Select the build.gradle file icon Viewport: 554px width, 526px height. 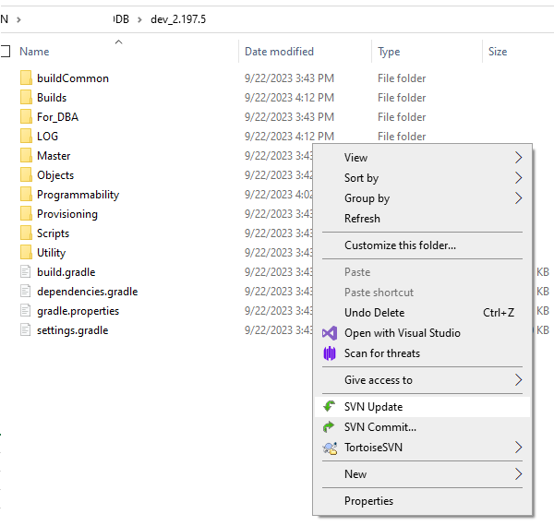click(x=25, y=272)
